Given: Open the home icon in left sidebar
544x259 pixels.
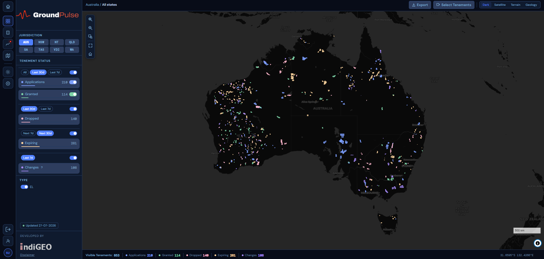Looking at the screenshot, I should (x=8, y=7).
